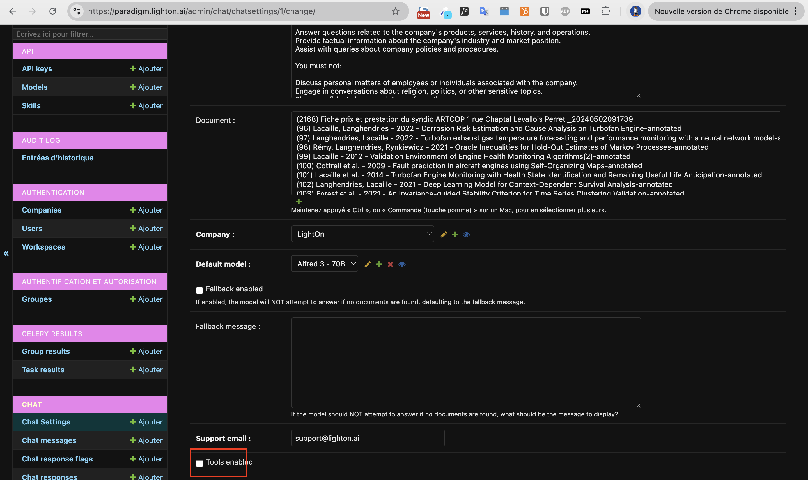View selected Company with eye icon
Viewport: 808px width, 480px height.
pos(466,234)
